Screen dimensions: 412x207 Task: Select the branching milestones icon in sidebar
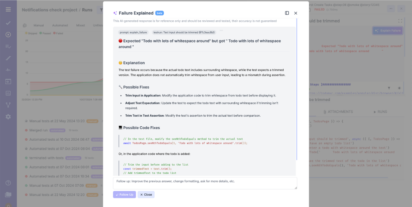click(8, 105)
